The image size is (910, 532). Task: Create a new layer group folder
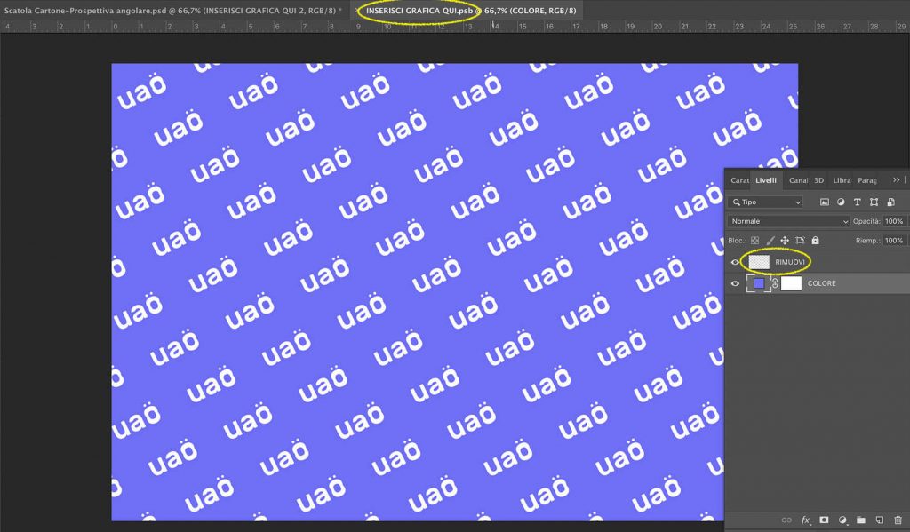[860, 520]
